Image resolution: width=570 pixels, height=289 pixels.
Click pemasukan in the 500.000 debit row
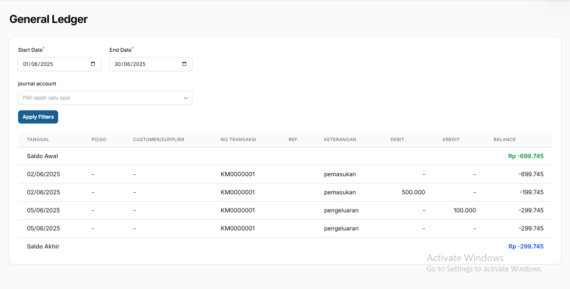pos(340,192)
